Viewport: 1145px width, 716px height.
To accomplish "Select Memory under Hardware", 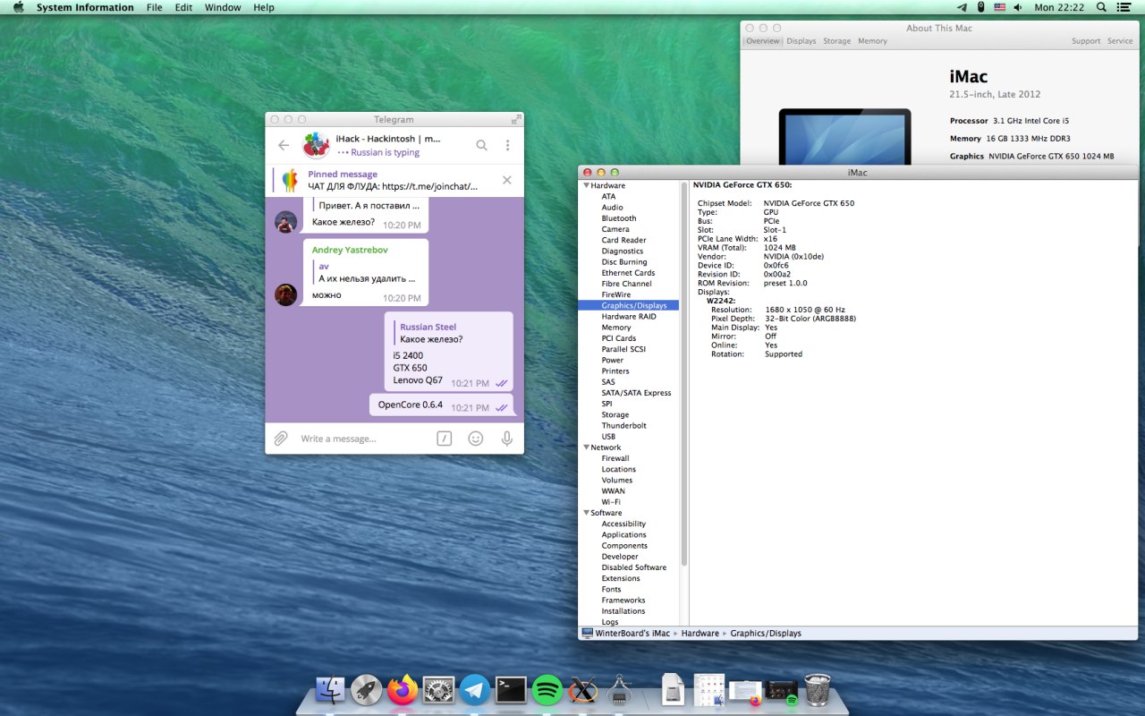I will (x=616, y=328).
